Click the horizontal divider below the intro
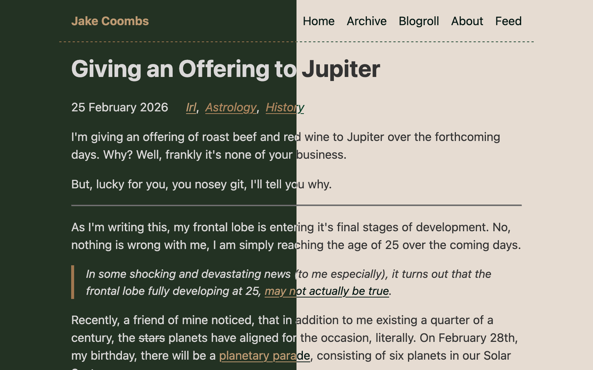Screen dimensions: 593x370 [296, 205]
